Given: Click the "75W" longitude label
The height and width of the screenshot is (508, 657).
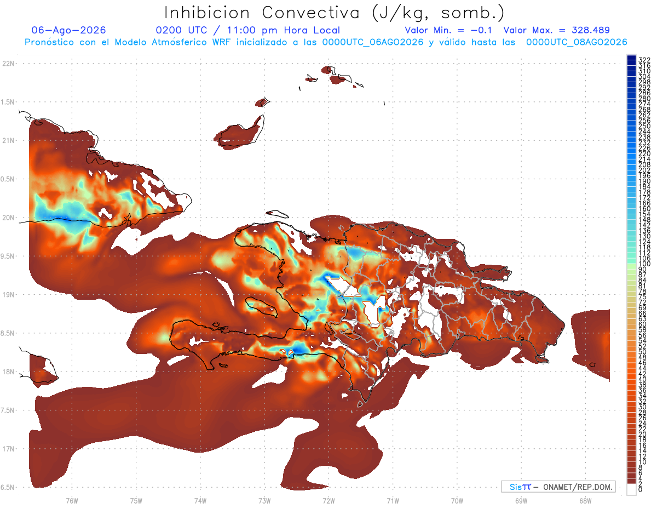Looking at the screenshot, I should click(x=136, y=500).
